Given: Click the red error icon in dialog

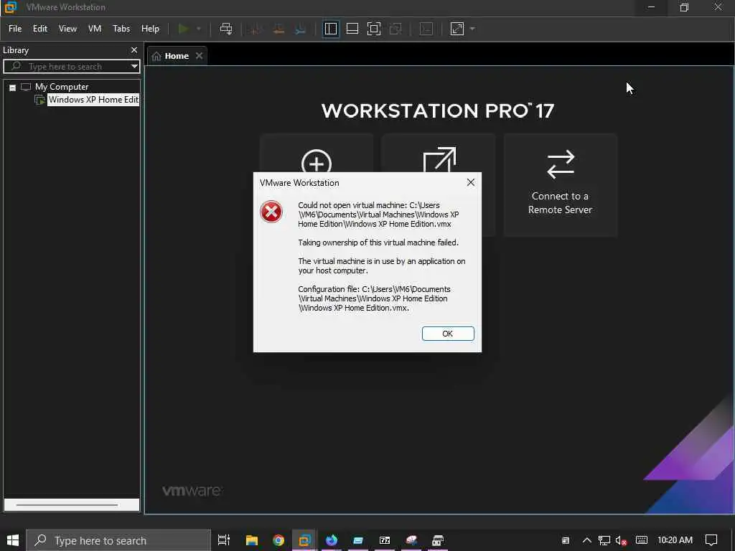Looking at the screenshot, I should tap(271, 212).
